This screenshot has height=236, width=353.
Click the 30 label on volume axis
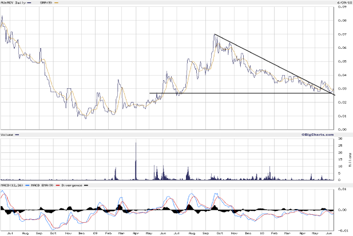pos(340,139)
